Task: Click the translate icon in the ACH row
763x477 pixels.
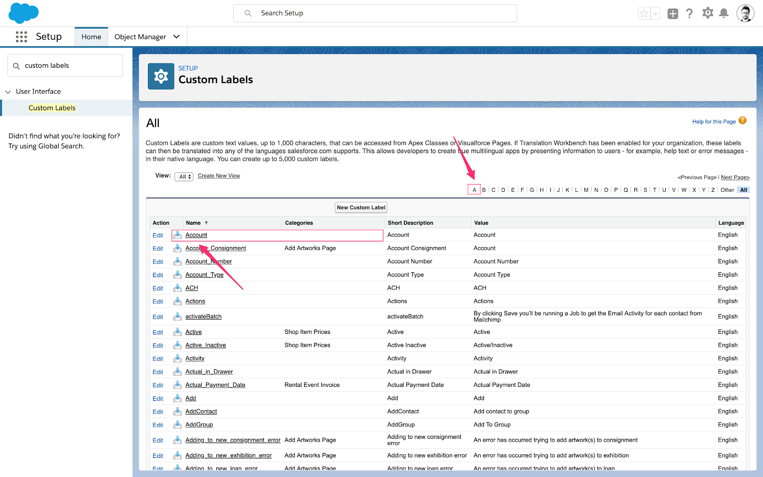Action: (177, 288)
